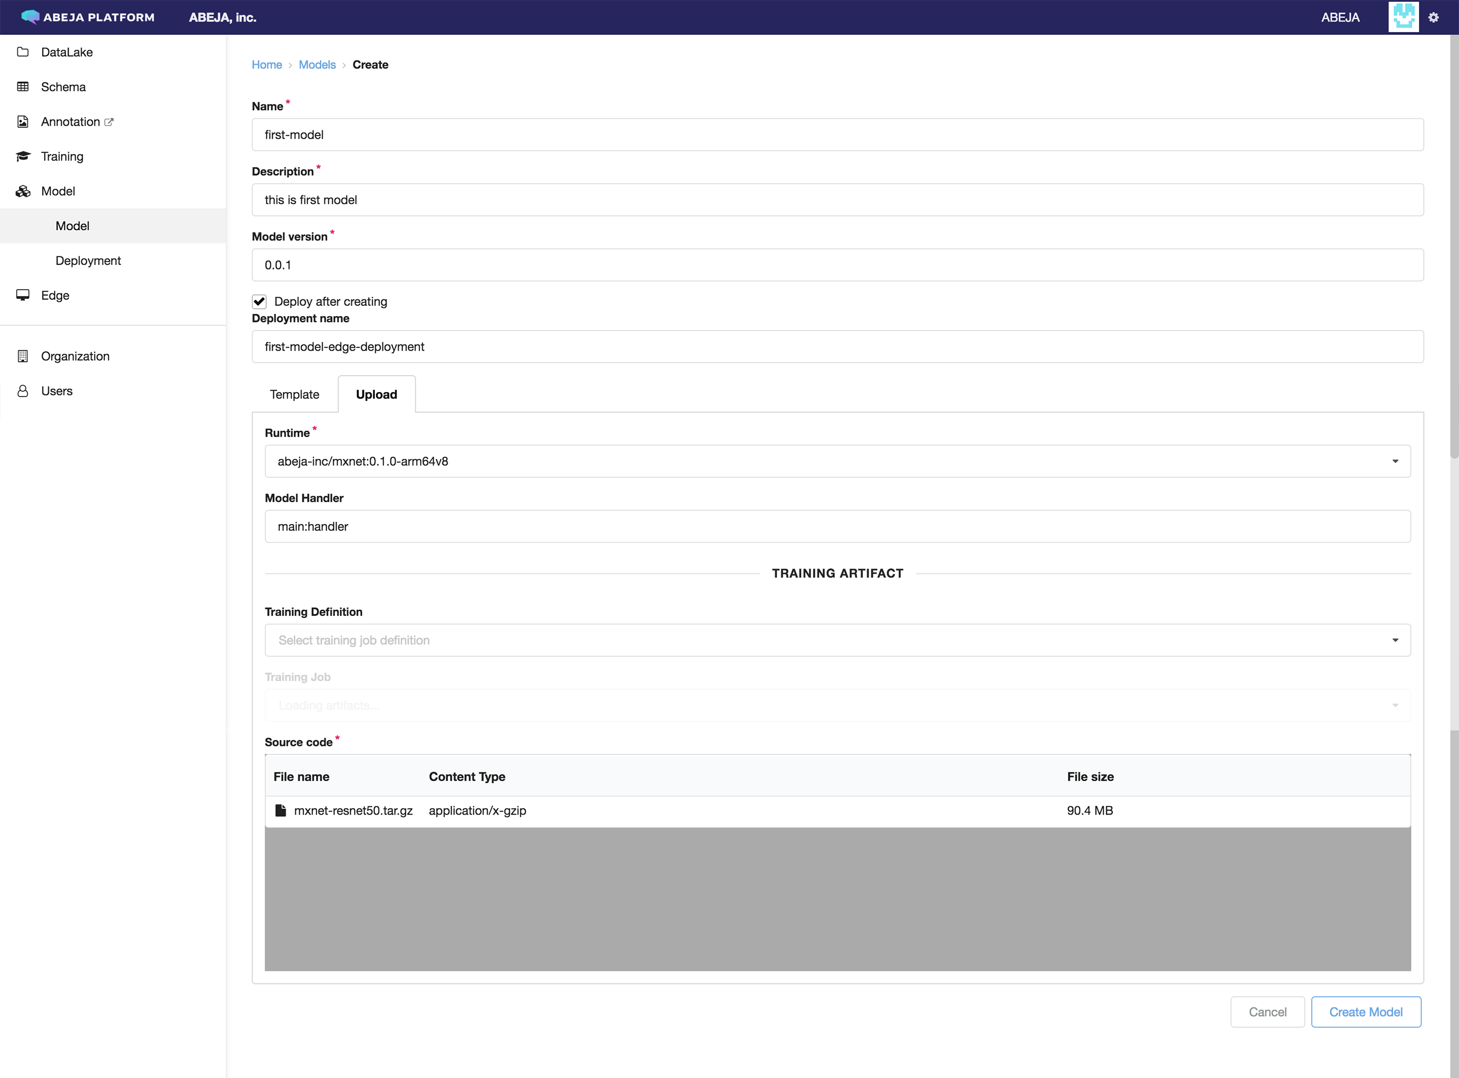
Task: Click the Organization building icon
Action: (23, 356)
